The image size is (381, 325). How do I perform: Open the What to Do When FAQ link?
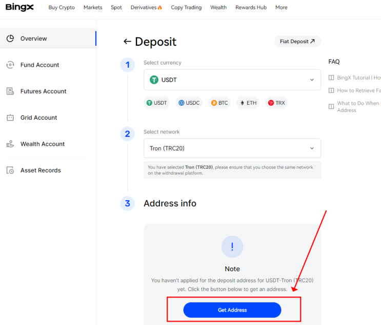(x=358, y=107)
